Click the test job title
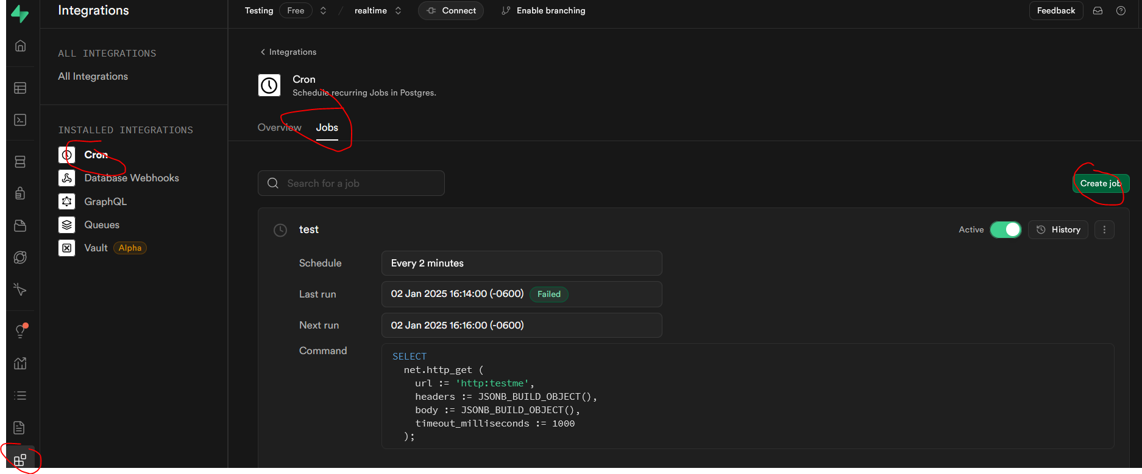This screenshot has height=474, width=1142. tap(309, 229)
